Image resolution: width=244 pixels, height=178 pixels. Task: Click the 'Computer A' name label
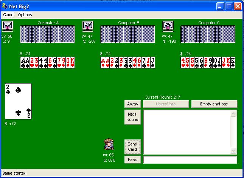[48, 23]
